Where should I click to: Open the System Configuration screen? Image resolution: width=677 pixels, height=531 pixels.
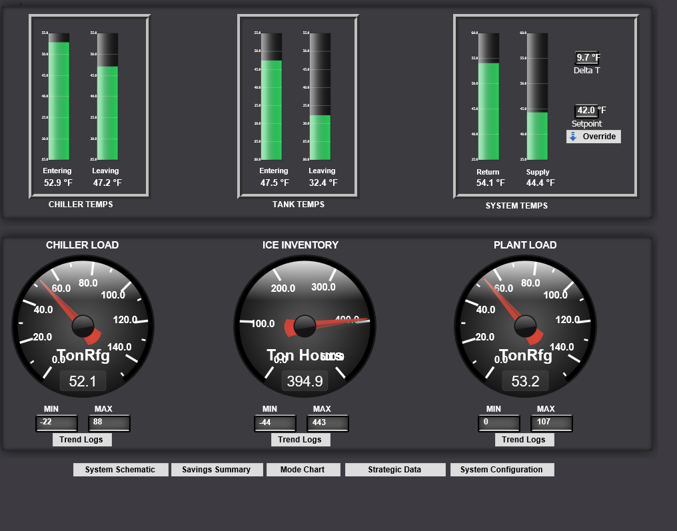pyautogui.click(x=502, y=469)
